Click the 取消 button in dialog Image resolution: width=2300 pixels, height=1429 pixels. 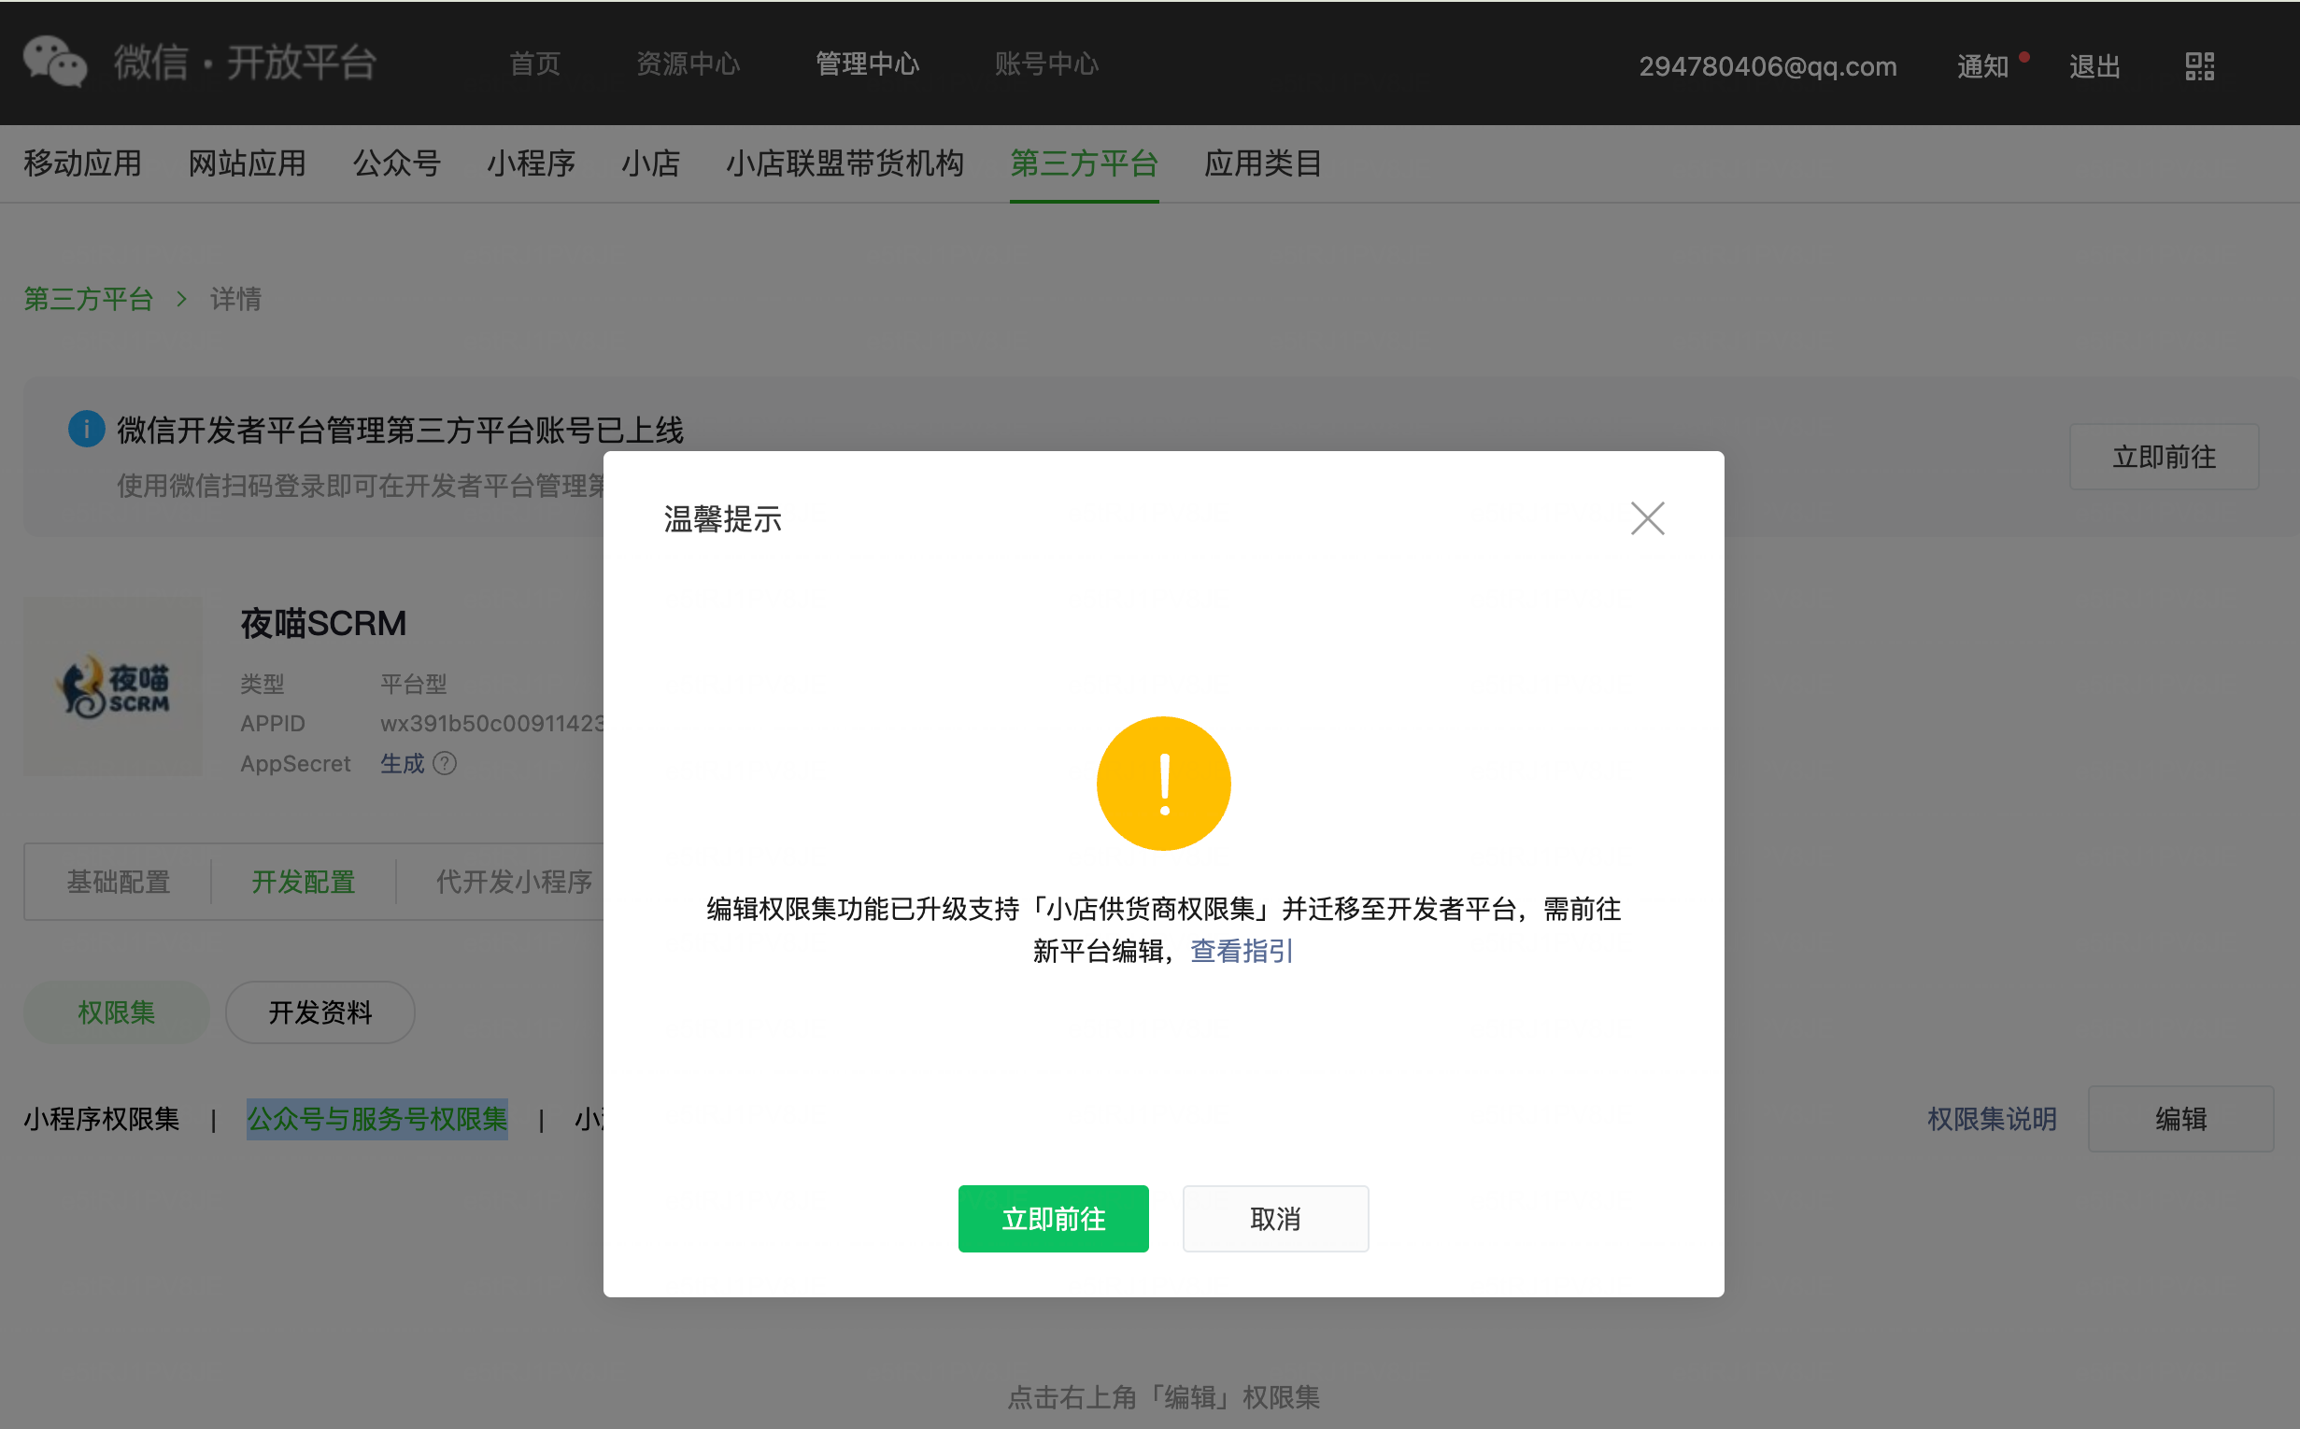(x=1274, y=1218)
